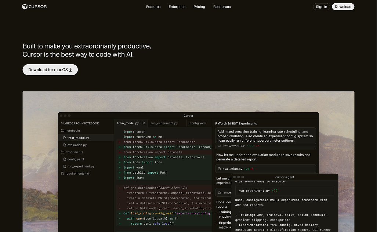Click the config.yaml file icon in sidebar
The image size is (377, 232).
point(65,159)
